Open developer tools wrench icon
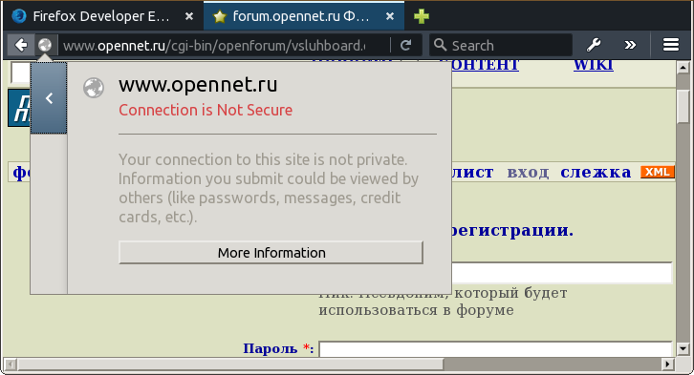The image size is (694, 375). pyautogui.click(x=593, y=45)
